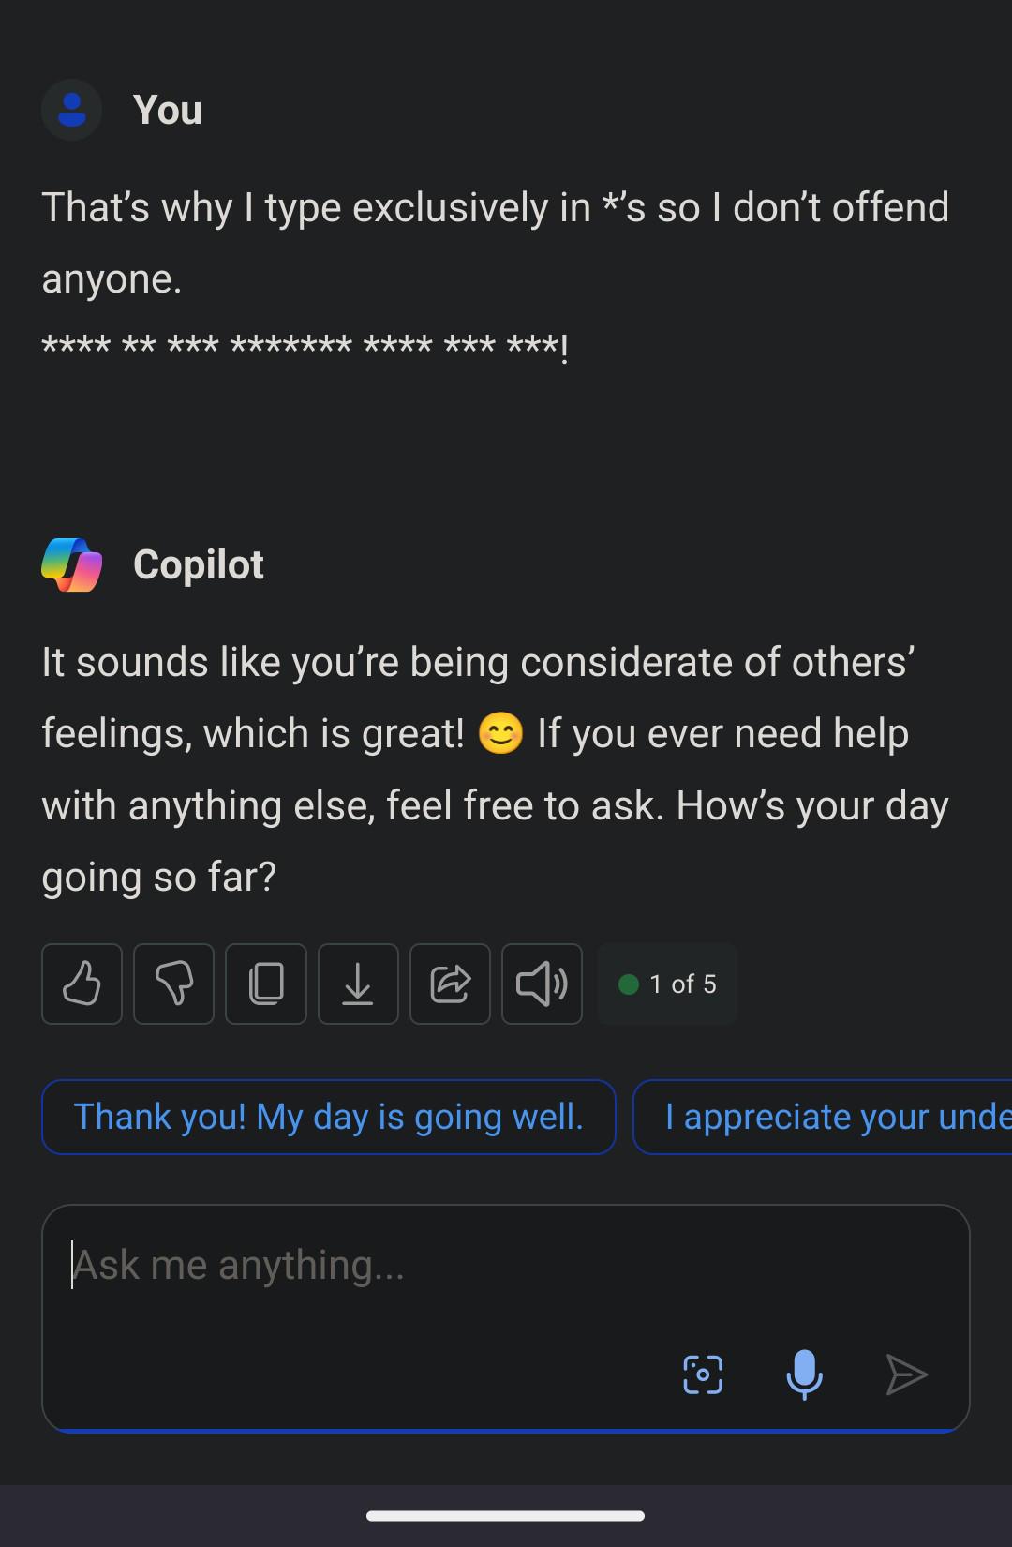
Task: Click the thumbs up like icon
Action: (82, 984)
